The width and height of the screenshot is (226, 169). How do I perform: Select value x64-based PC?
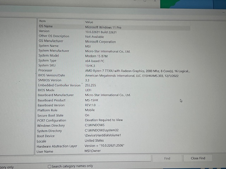pyautogui.click(x=95, y=61)
